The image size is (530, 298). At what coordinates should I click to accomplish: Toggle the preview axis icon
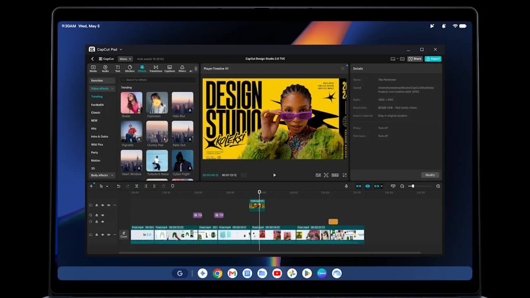(393, 186)
